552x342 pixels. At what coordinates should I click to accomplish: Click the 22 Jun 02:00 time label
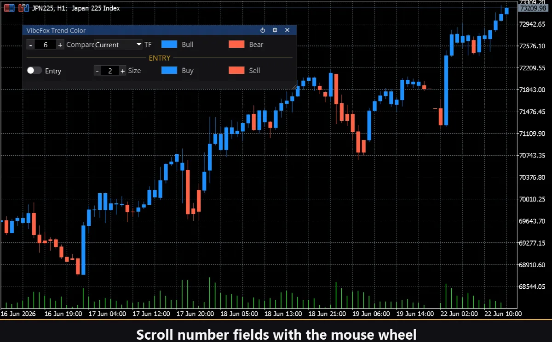tap(459, 314)
